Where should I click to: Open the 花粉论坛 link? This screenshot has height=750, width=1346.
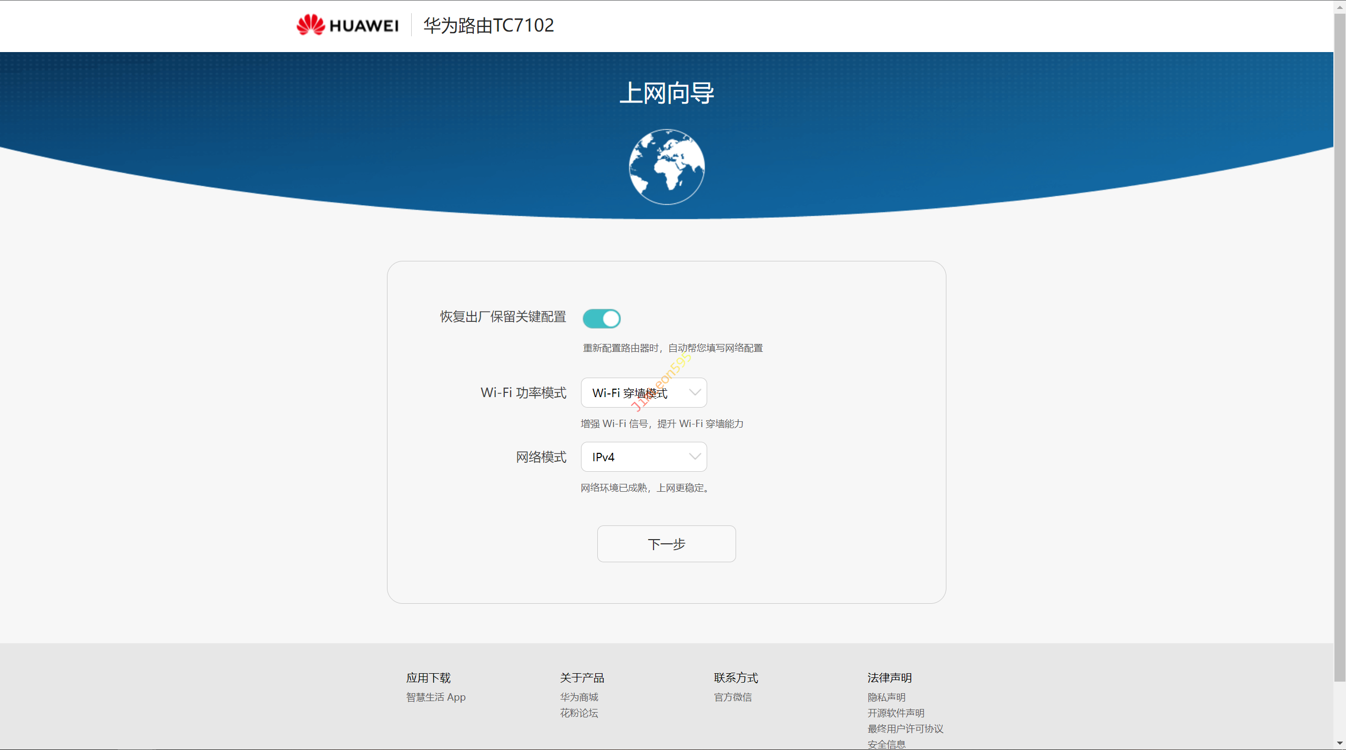click(x=579, y=713)
